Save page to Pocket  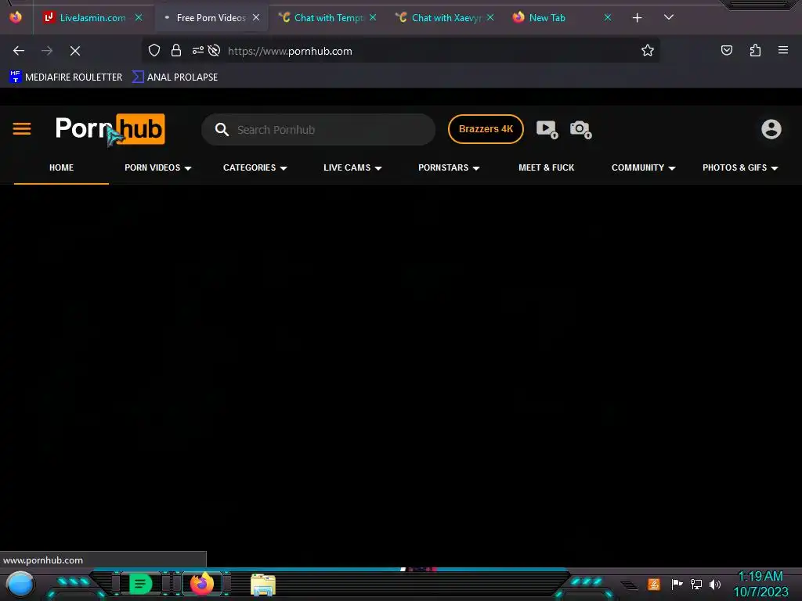[x=727, y=50]
